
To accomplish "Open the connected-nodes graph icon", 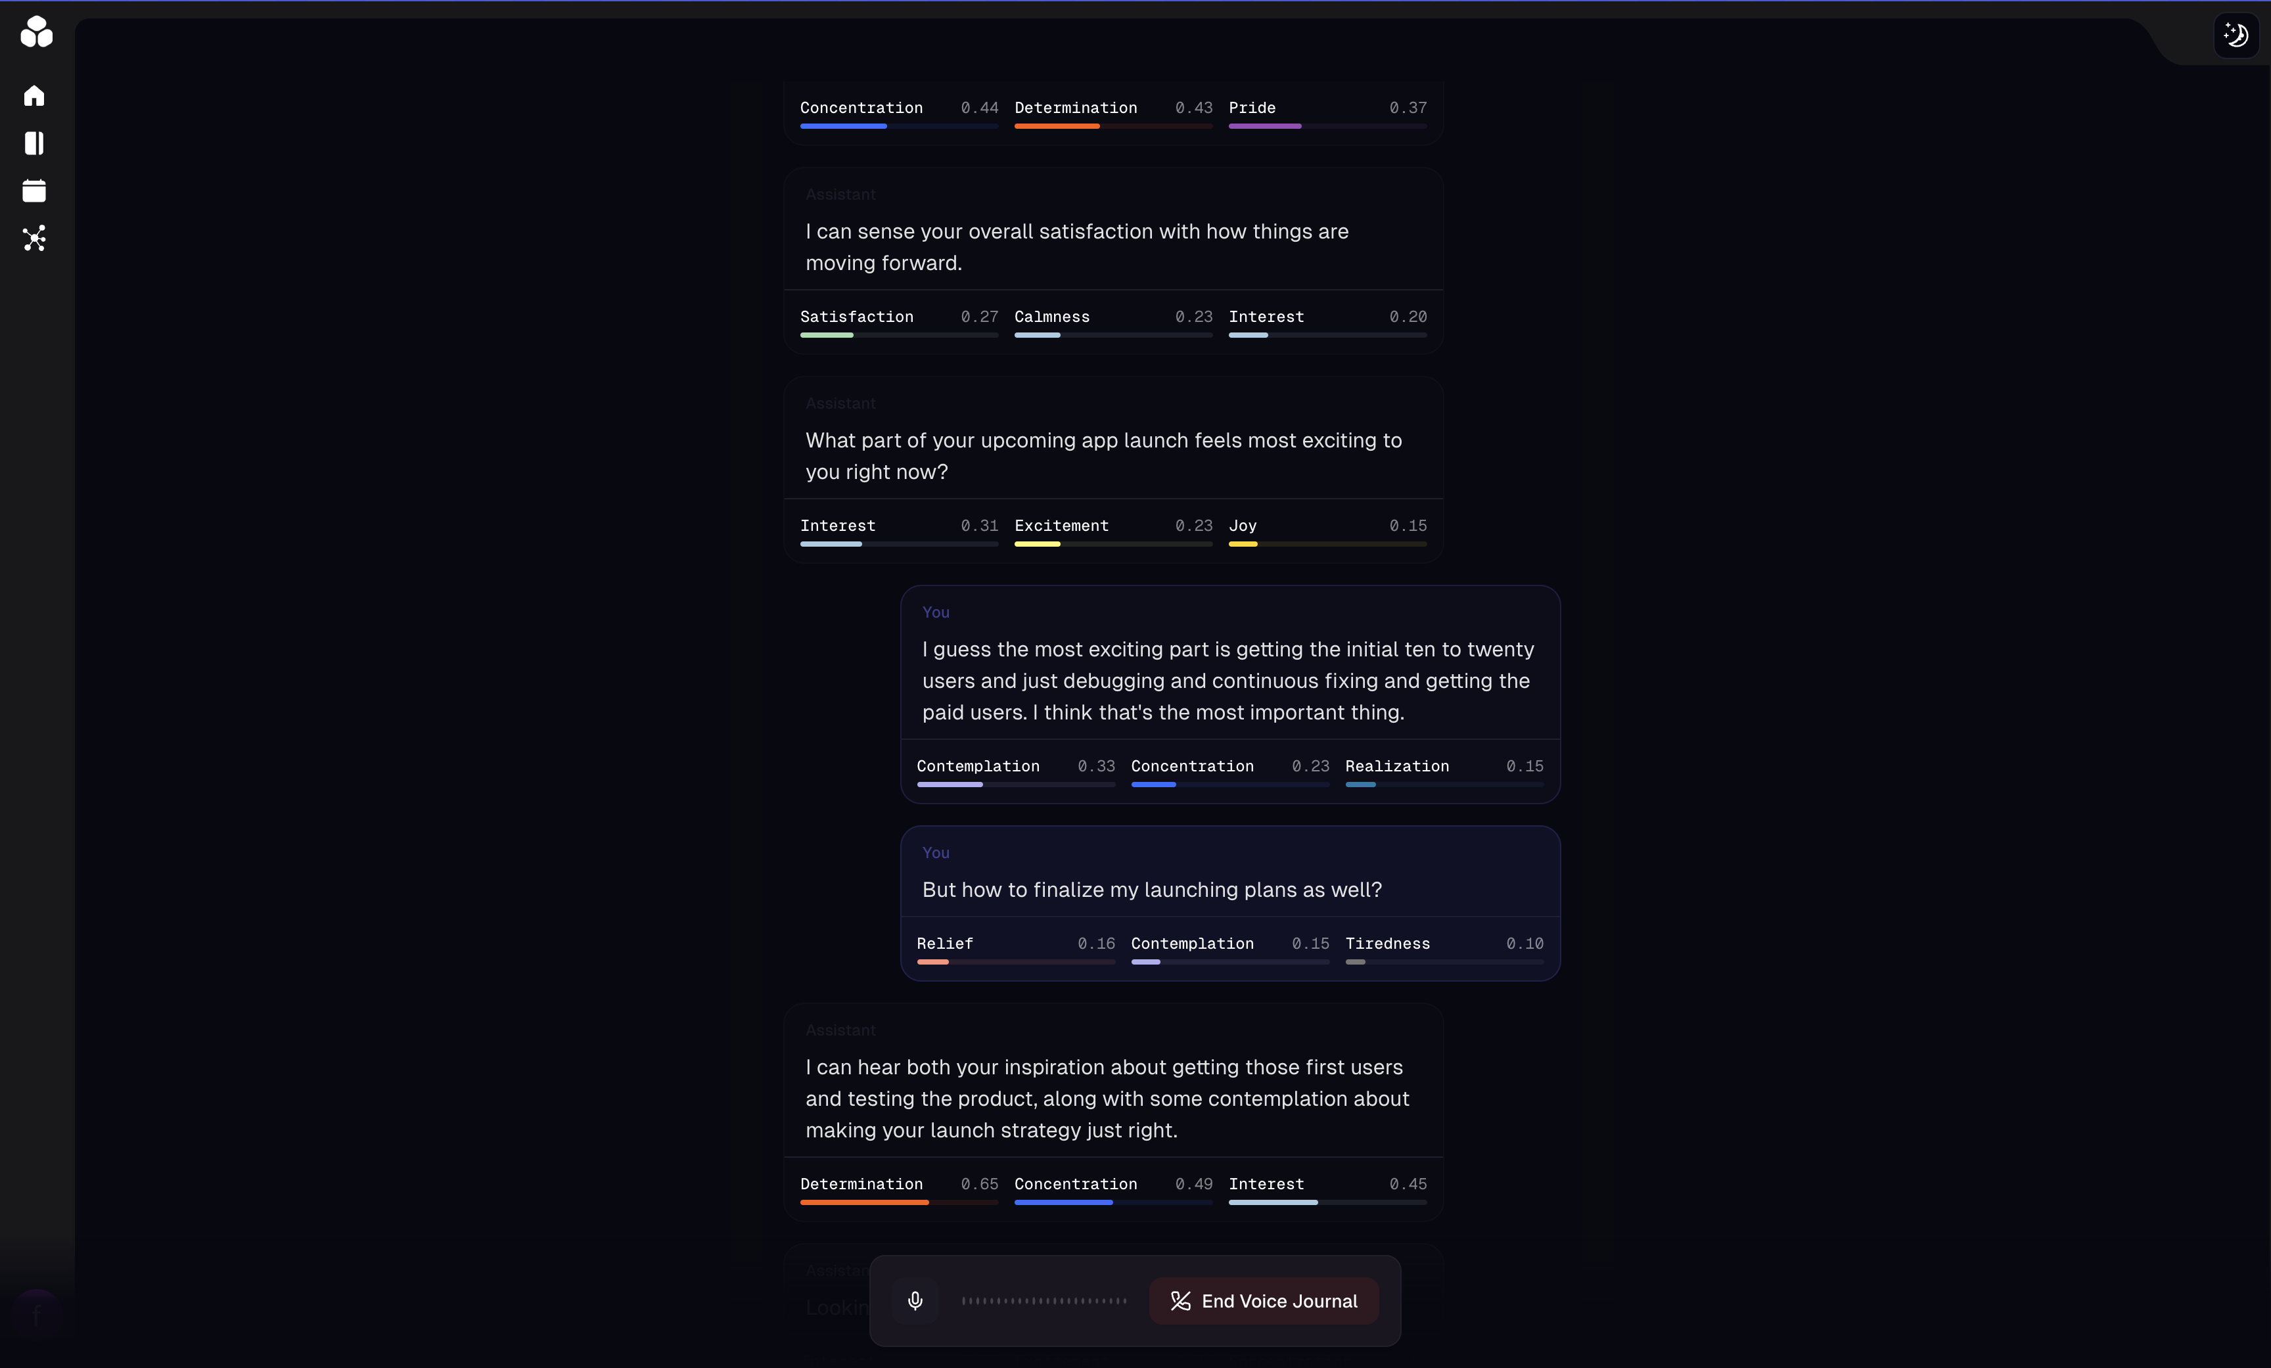I will point(34,239).
